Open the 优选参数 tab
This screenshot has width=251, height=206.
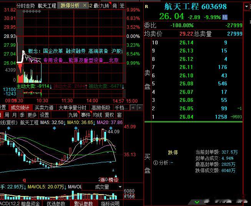pos(56,203)
